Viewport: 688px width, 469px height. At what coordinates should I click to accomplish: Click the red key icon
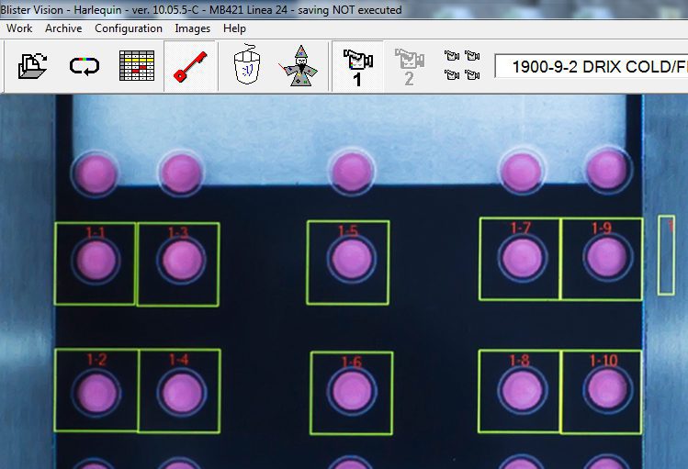tap(190, 66)
